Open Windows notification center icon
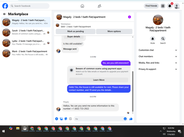 (180, 131)
